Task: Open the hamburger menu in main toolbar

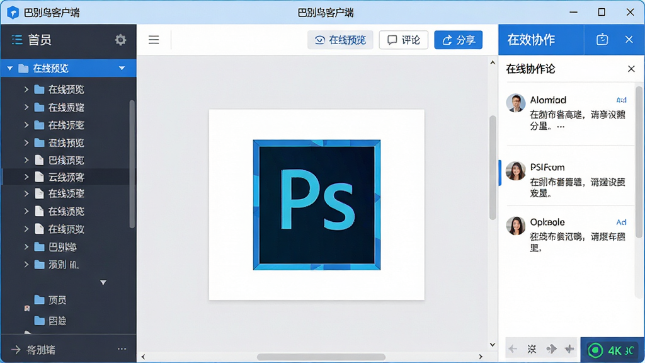Action: pos(154,40)
